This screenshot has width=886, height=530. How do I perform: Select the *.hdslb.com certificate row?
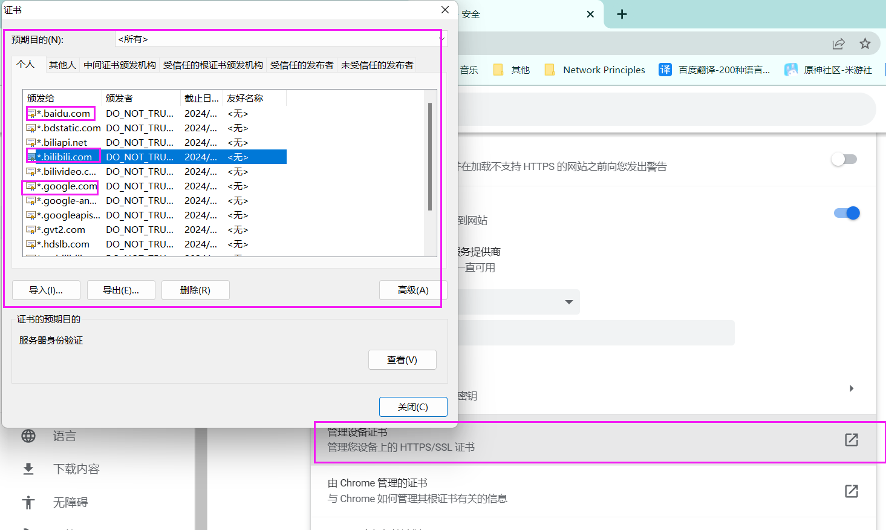(x=155, y=244)
